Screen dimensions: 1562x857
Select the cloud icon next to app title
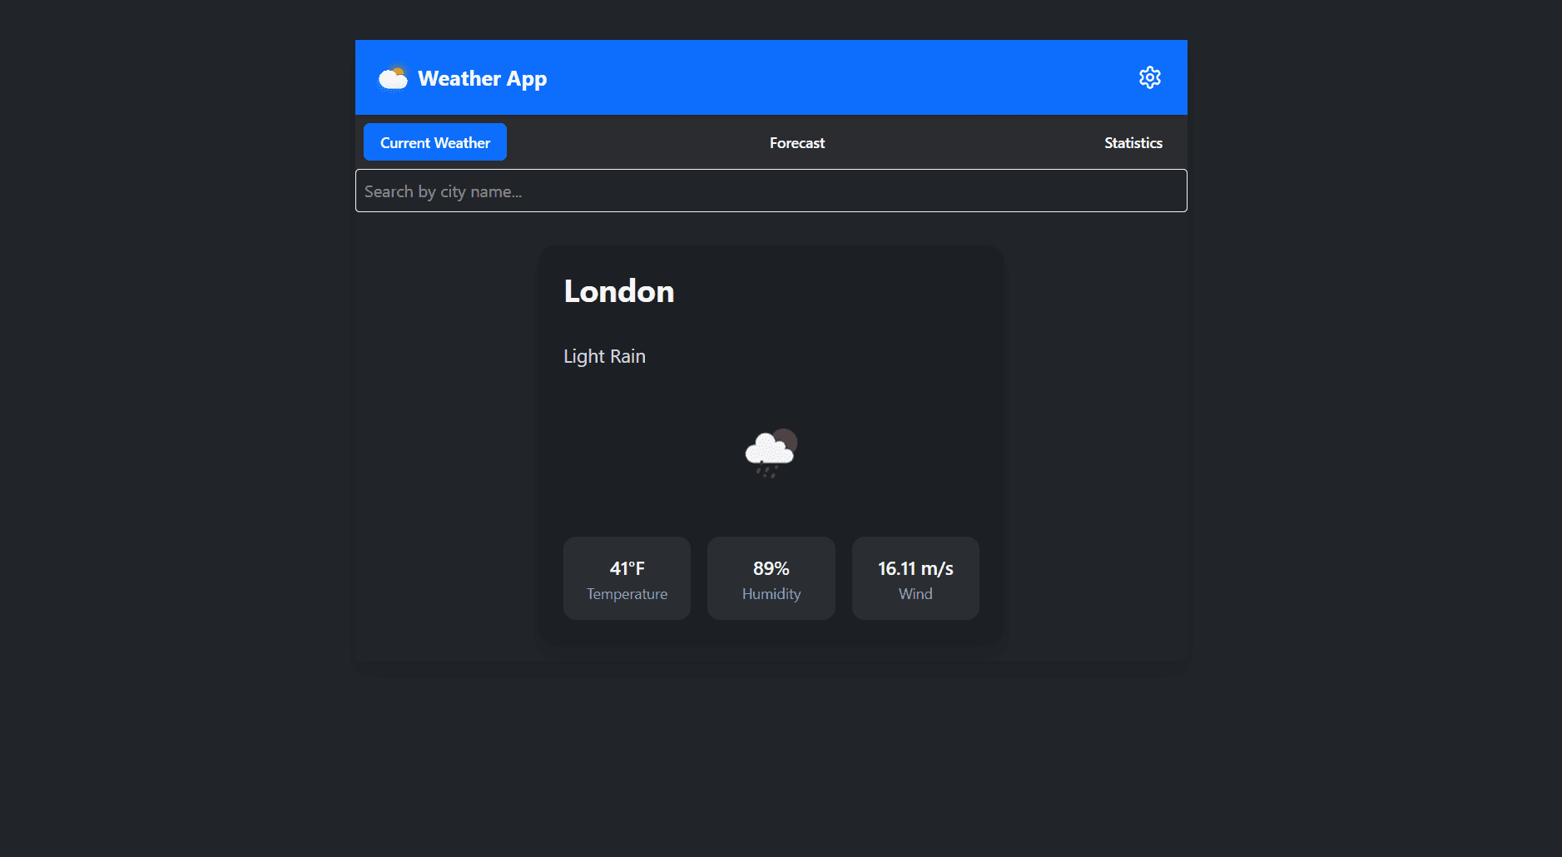pos(394,77)
